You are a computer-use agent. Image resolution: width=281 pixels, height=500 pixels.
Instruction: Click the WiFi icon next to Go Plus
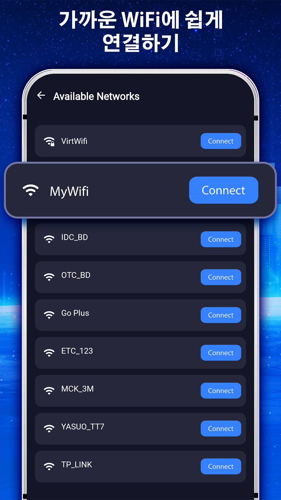pos(49,315)
